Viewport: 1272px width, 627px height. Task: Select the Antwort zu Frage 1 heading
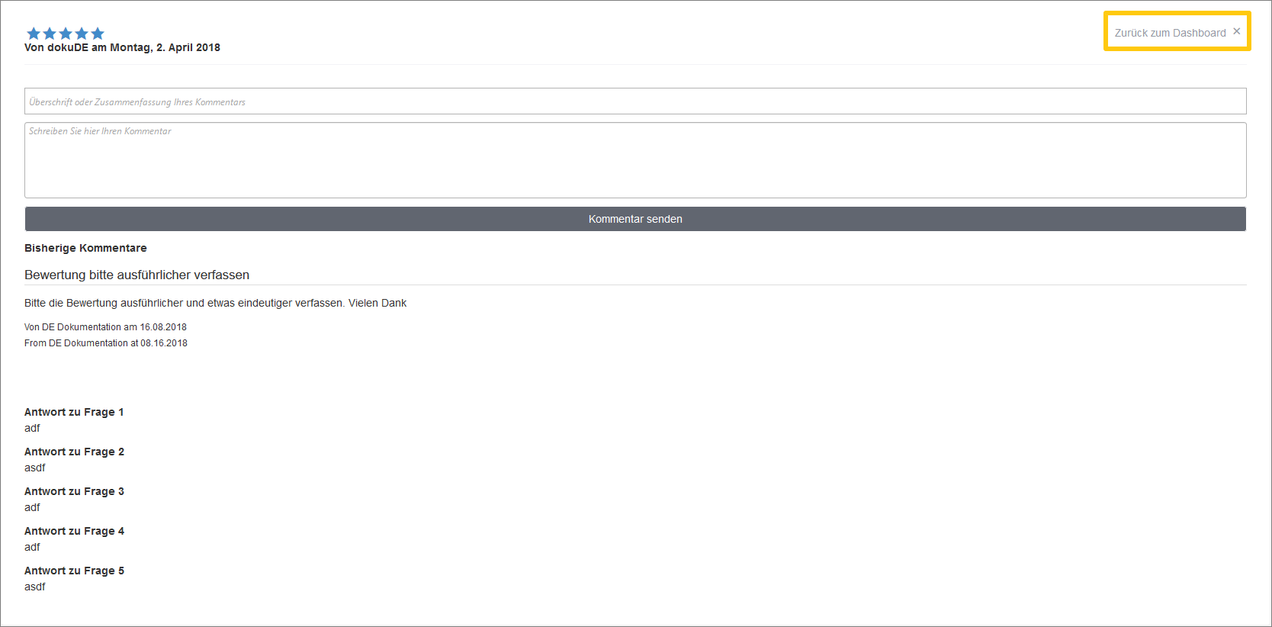tap(74, 412)
